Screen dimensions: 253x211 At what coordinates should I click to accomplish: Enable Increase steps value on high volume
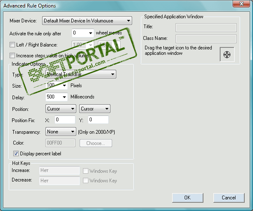[12, 56]
